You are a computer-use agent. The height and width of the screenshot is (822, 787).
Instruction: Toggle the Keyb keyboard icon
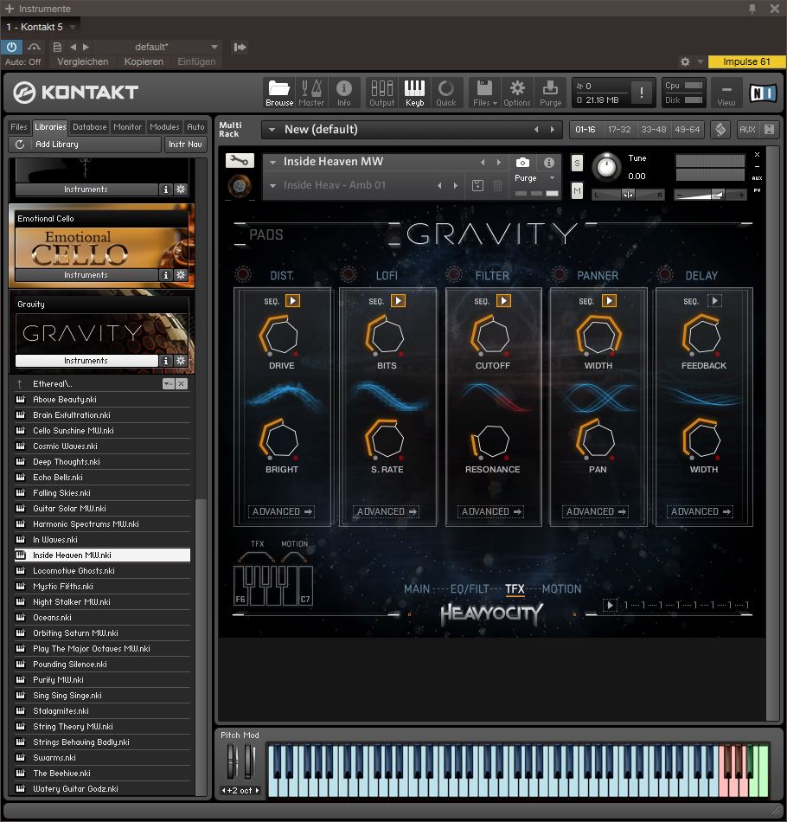[414, 93]
